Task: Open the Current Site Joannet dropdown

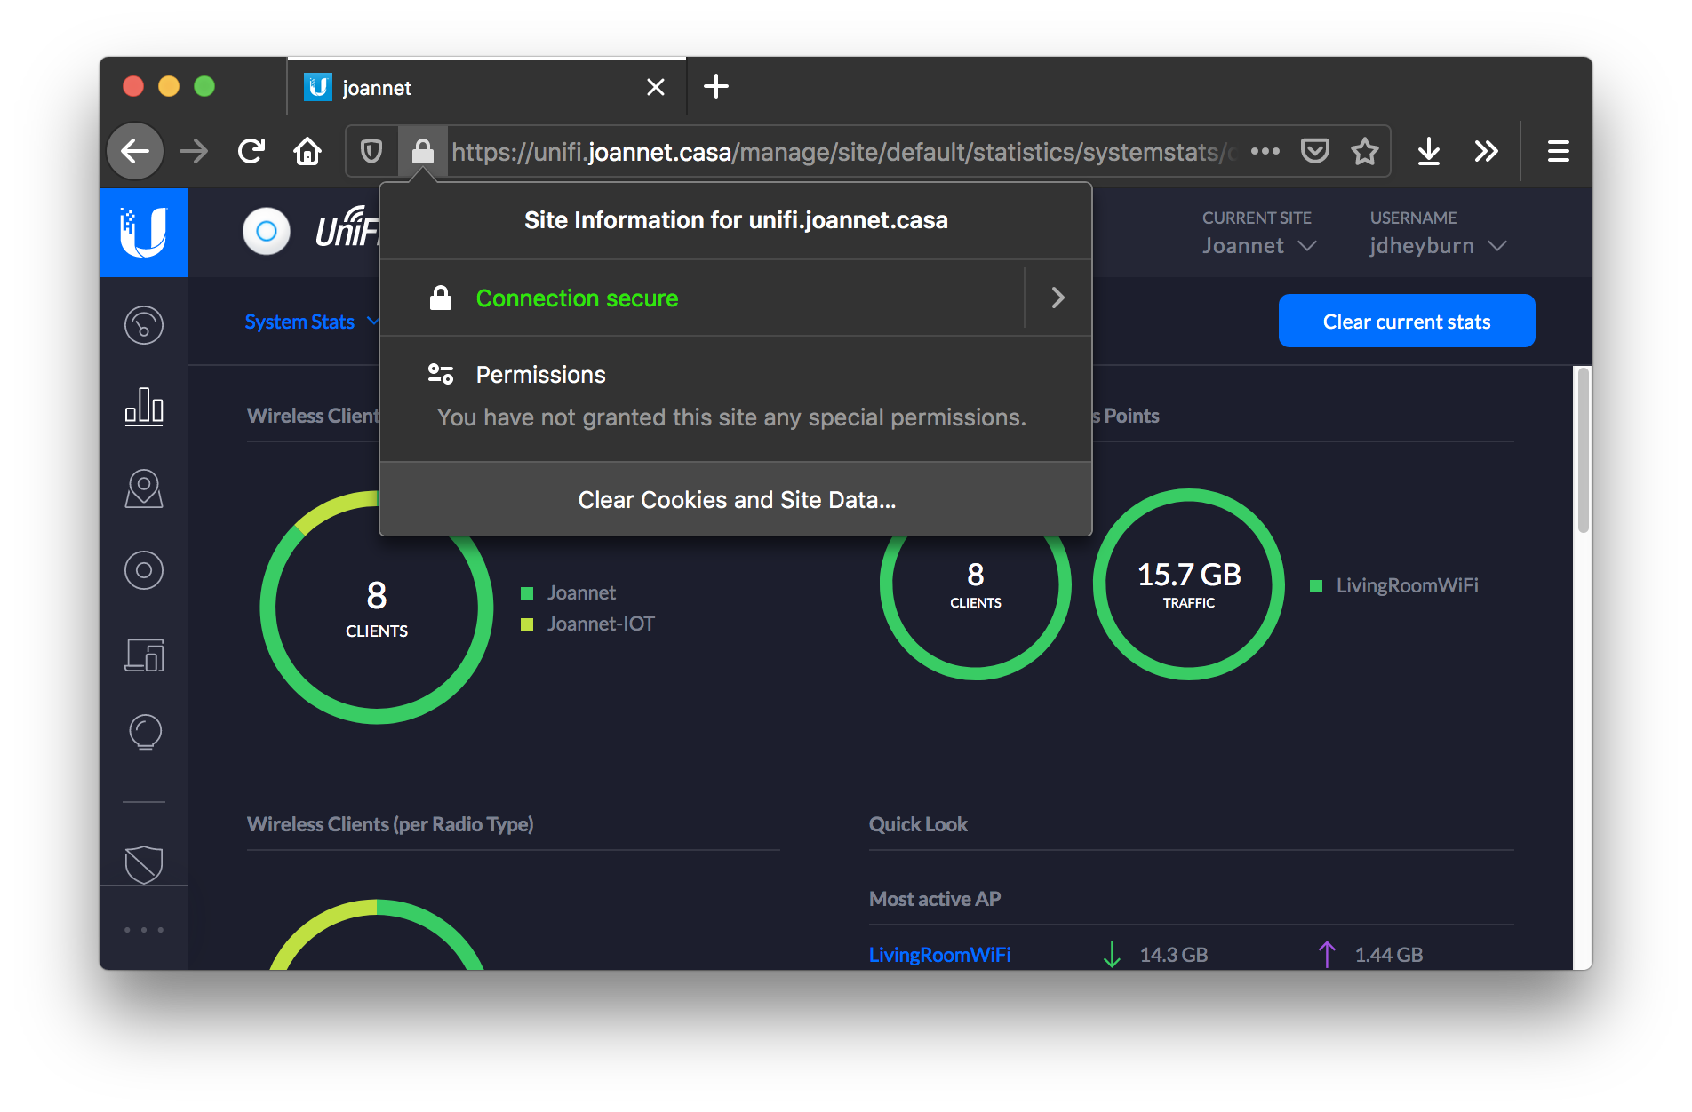Action: tap(1259, 245)
